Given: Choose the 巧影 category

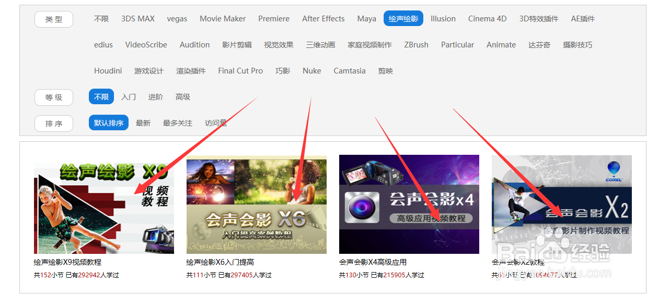Looking at the screenshot, I should coord(283,71).
